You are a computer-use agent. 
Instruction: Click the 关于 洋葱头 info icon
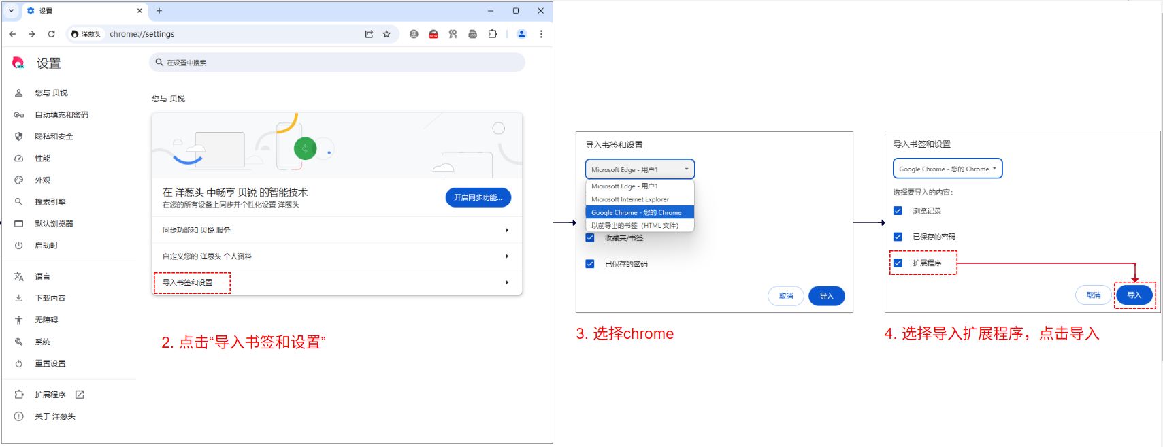[x=18, y=416]
